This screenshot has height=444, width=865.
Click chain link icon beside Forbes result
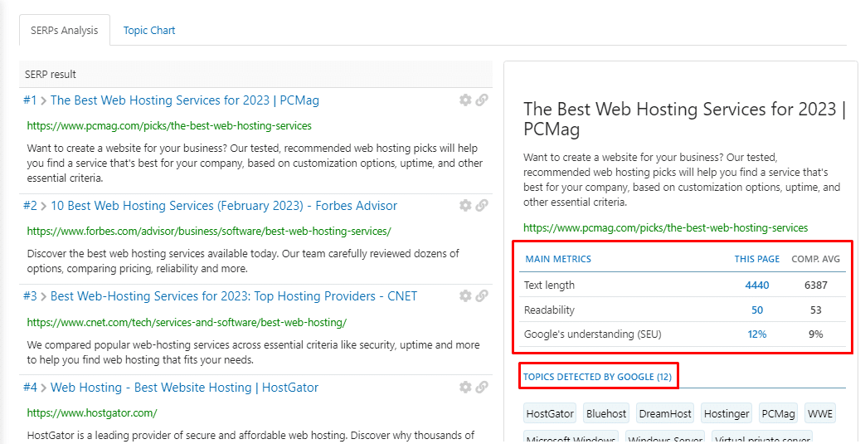(482, 206)
